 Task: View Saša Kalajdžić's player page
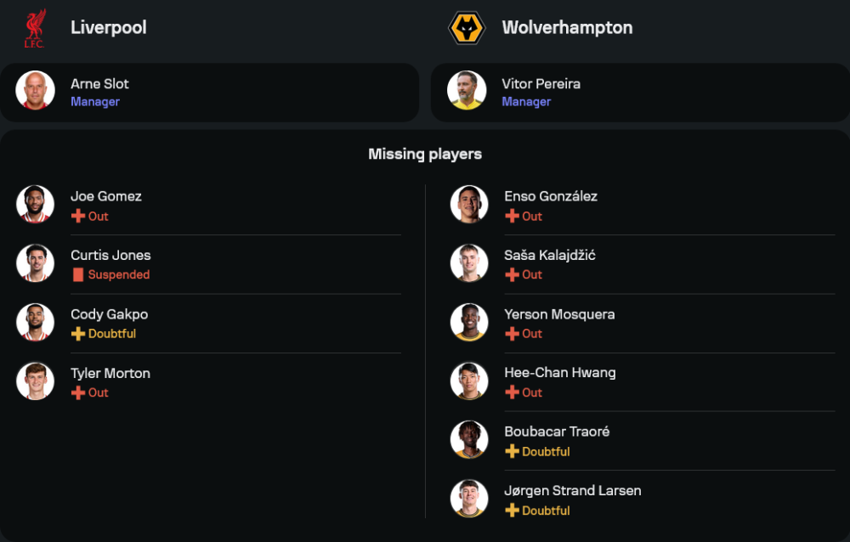click(x=549, y=255)
